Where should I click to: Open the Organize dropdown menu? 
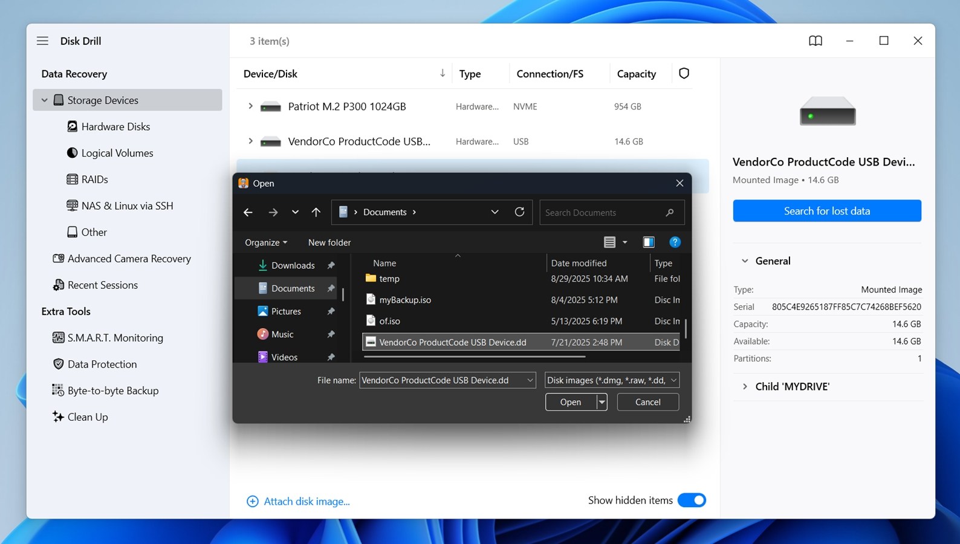click(266, 242)
